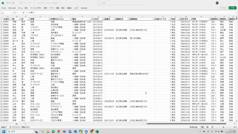Open the 職位 column filter dropdown
The image size is (238, 134).
[91, 19]
